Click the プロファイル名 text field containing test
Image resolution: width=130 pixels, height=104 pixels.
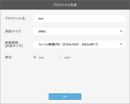click(x=79, y=19)
